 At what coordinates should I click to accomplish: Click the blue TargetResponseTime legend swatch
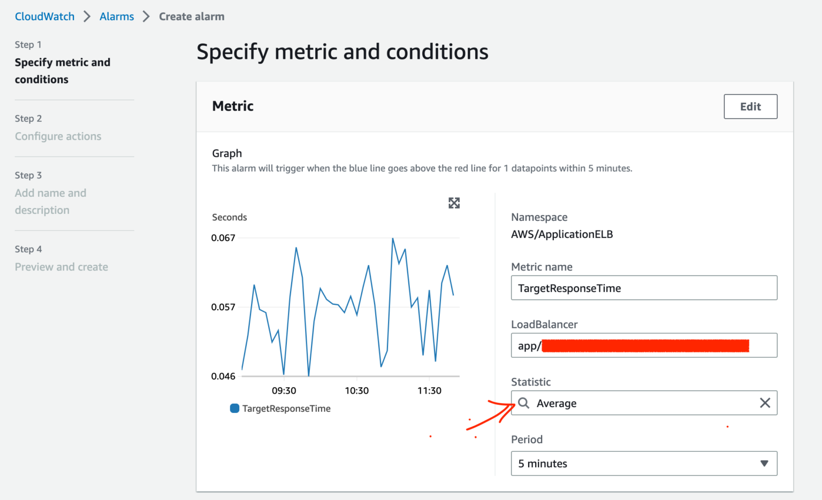point(234,408)
